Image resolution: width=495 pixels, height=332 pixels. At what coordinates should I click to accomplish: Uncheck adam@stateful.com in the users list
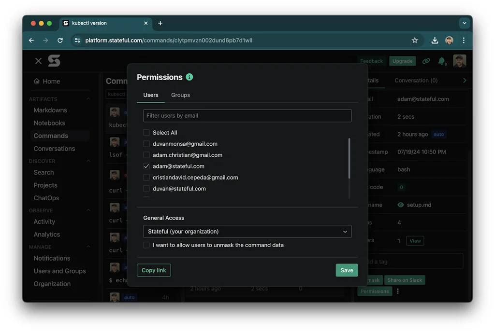[x=146, y=166]
